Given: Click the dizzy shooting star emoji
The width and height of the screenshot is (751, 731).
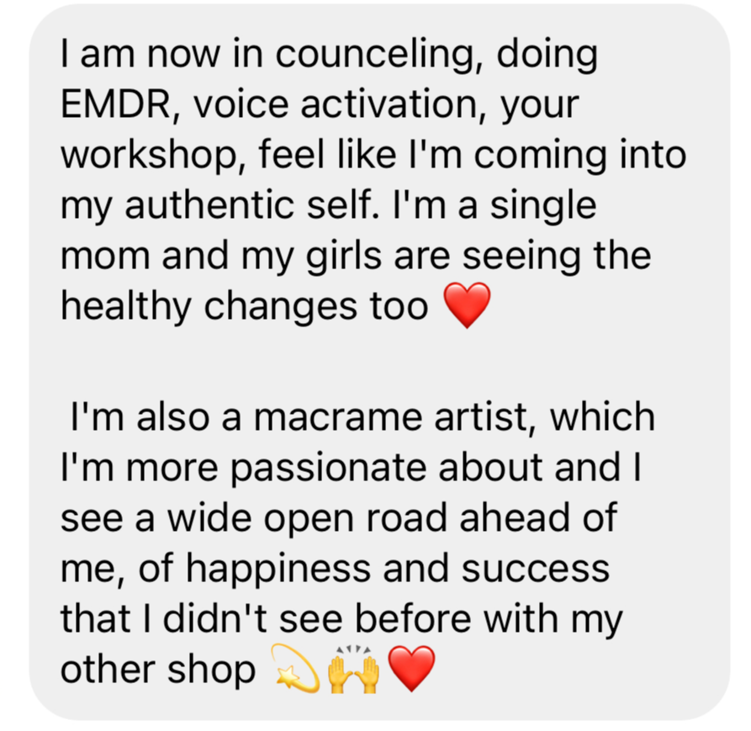Looking at the screenshot, I should [x=295, y=668].
